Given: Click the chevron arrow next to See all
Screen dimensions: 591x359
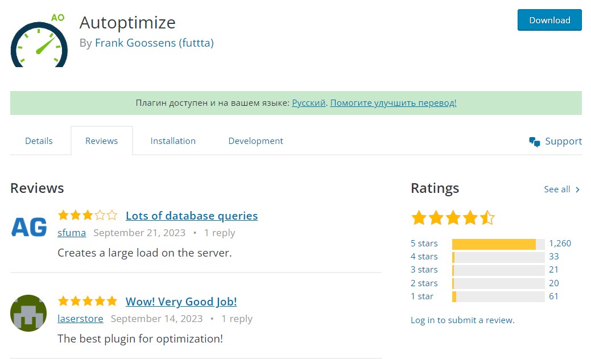Looking at the screenshot, I should [577, 189].
